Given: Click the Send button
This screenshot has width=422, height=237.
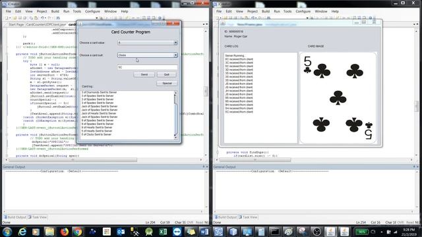Looking at the screenshot, I should (144, 74).
